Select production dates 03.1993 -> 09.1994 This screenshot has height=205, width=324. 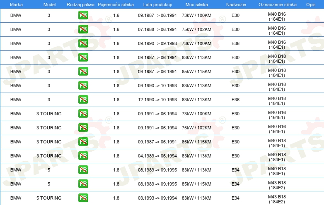(157, 198)
